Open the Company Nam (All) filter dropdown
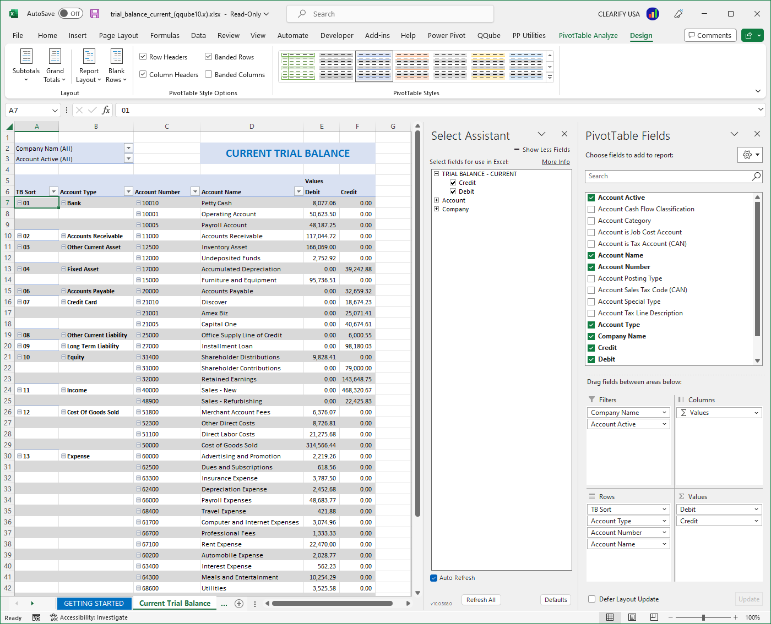The image size is (771, 624). 128,148
